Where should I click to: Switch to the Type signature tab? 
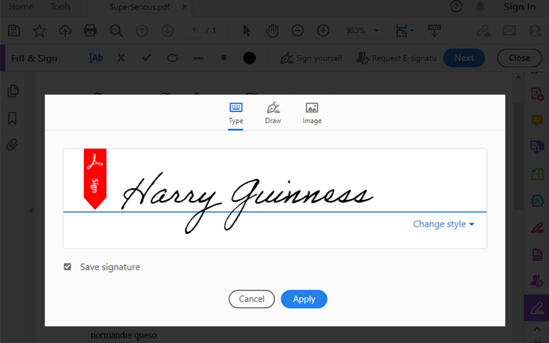pos(235,114)
